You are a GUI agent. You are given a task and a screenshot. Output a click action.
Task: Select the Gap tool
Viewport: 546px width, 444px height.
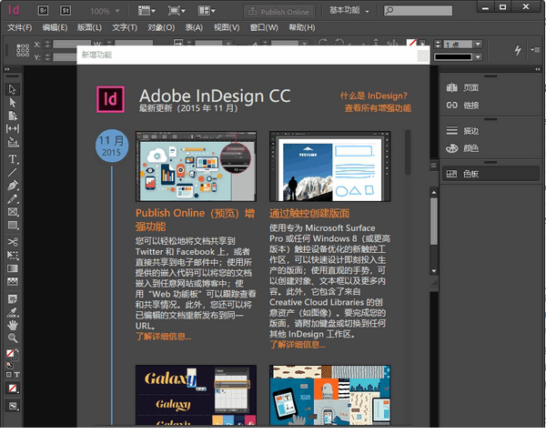point(13,128)
